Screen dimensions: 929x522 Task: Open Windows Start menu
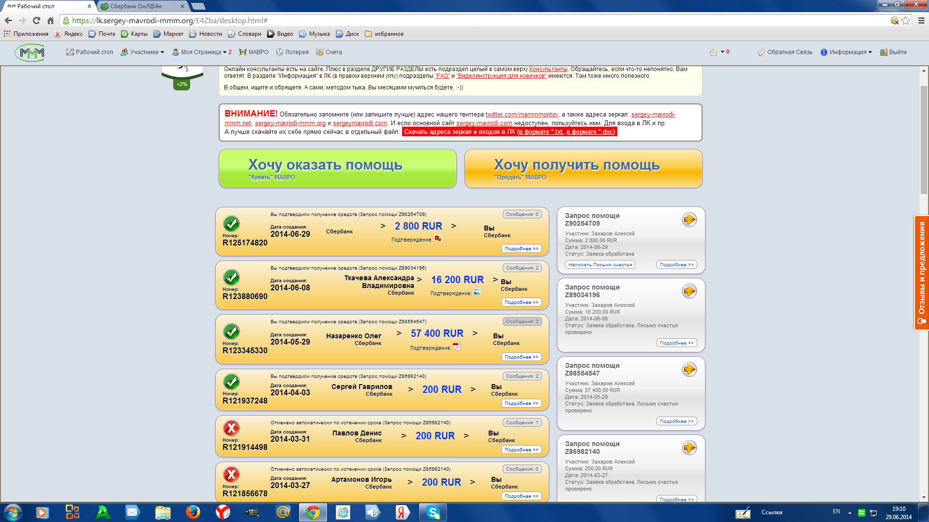point(13,512)
